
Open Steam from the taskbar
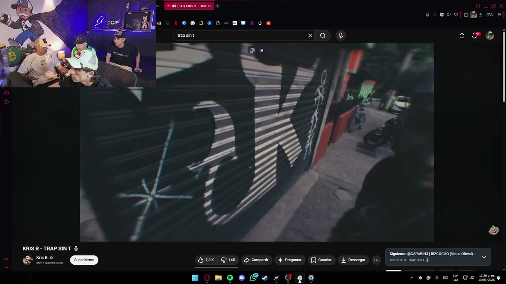tap(264, 278)
